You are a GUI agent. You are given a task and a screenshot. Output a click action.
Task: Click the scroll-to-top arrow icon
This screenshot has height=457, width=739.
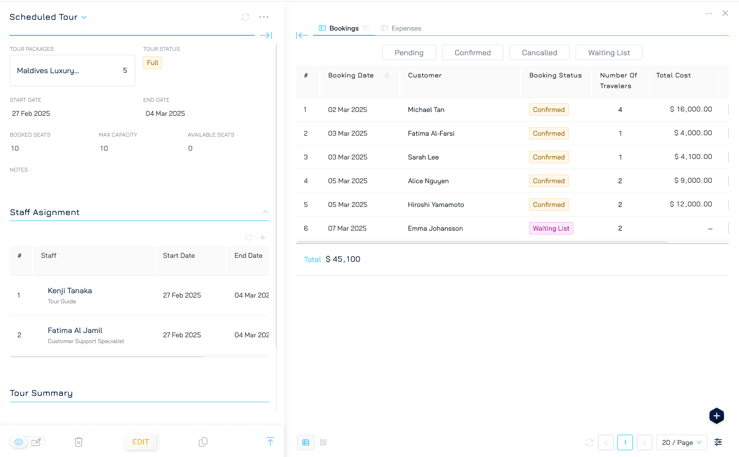tap(270, 441)
